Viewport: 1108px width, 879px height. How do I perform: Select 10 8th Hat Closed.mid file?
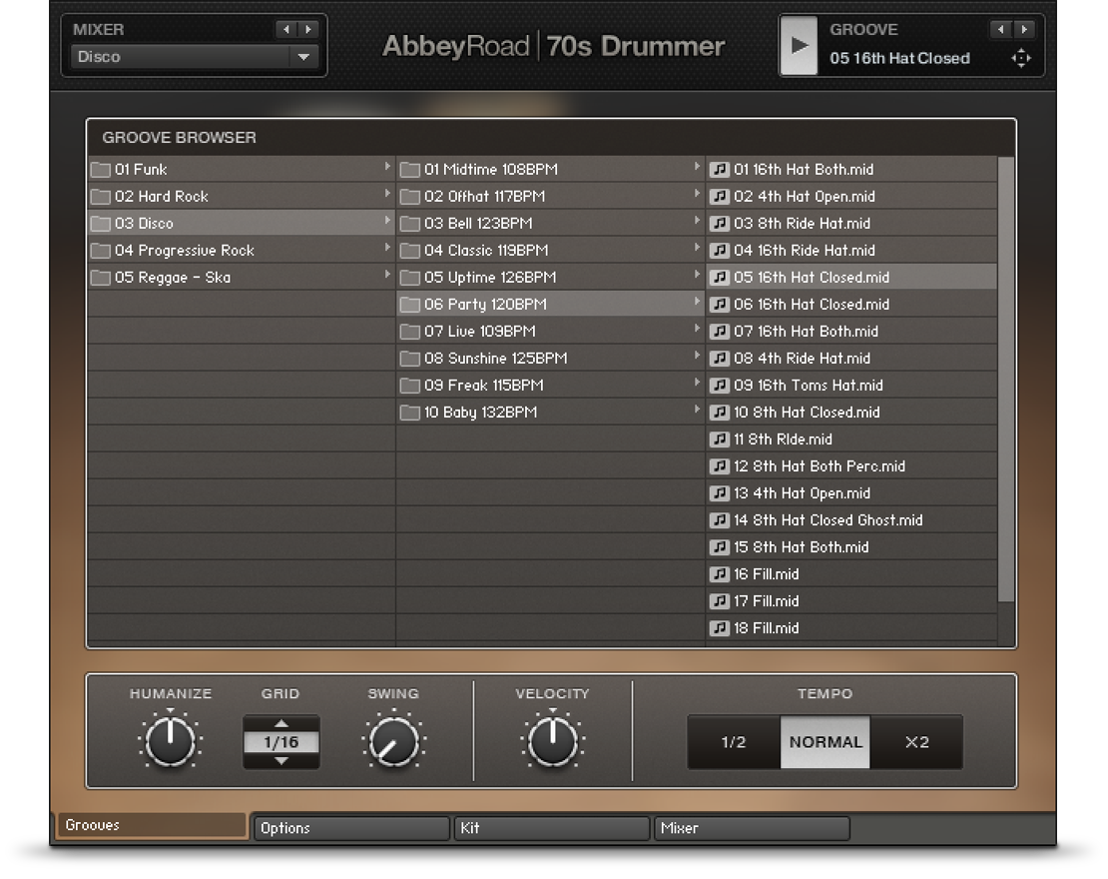coord(851,412)
